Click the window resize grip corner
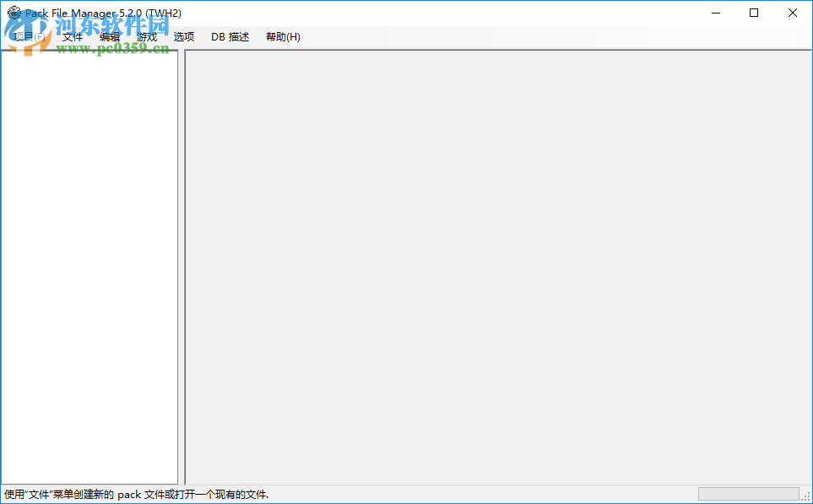Viewport: 813px width, 504px height. 806,498
